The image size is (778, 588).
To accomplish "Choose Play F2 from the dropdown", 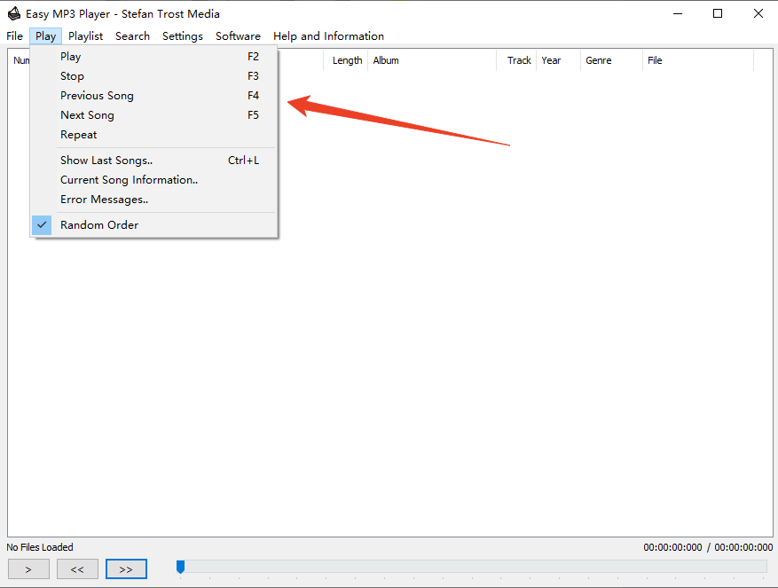I will (153, 57).
